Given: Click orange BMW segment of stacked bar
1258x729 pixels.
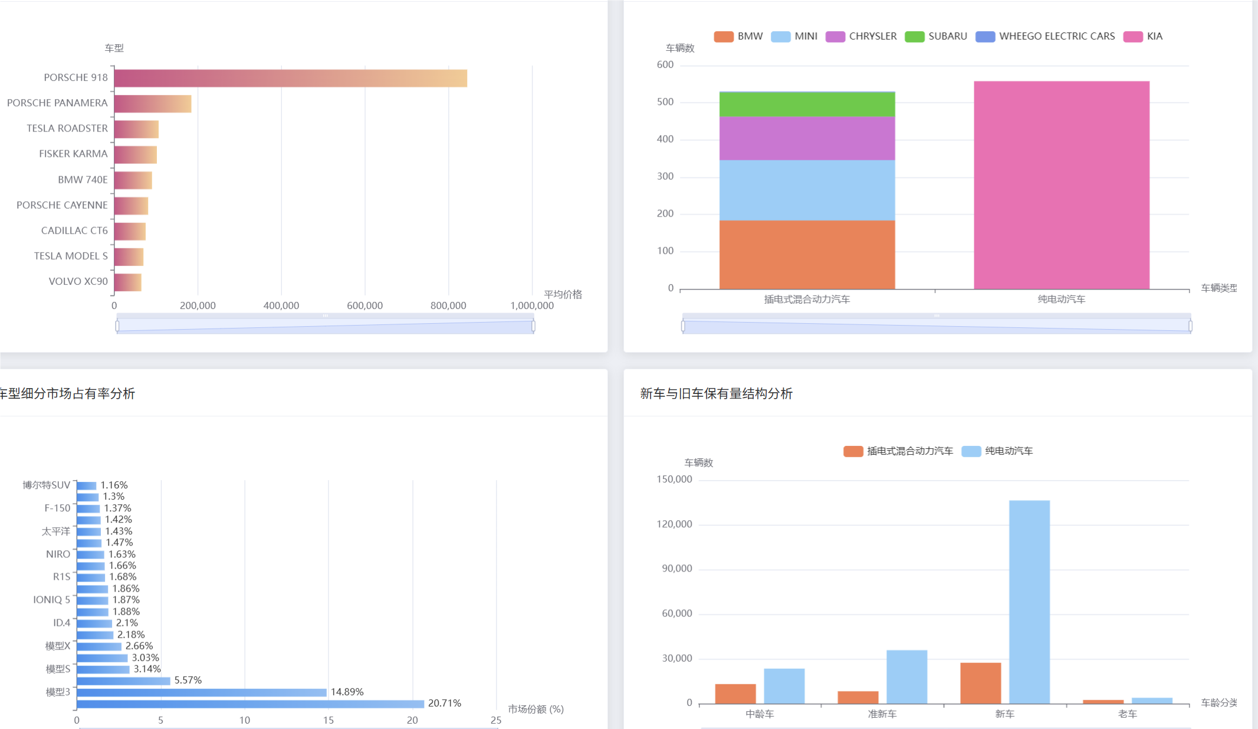Looking at the screenshot, I should pyautogui.click(x=807, y=255).
